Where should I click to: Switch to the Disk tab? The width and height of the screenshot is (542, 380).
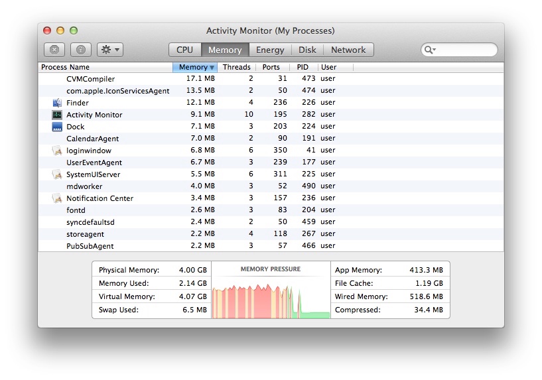click(307, 50)
